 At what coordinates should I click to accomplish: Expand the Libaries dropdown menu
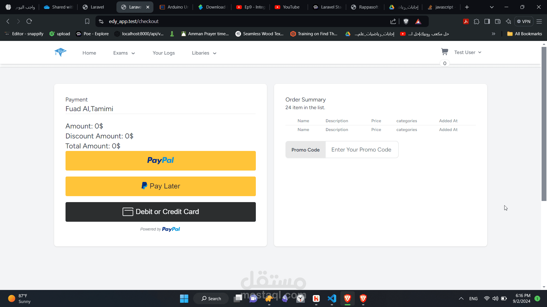point(204,53)
